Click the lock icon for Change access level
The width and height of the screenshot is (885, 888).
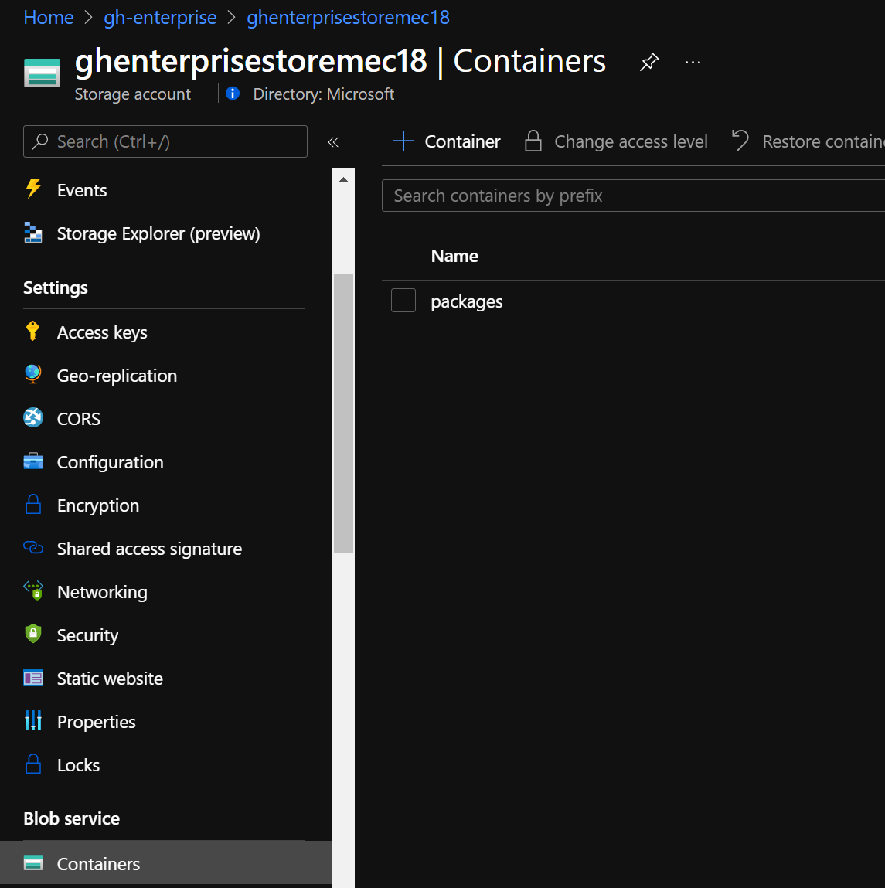click(533, 141)
